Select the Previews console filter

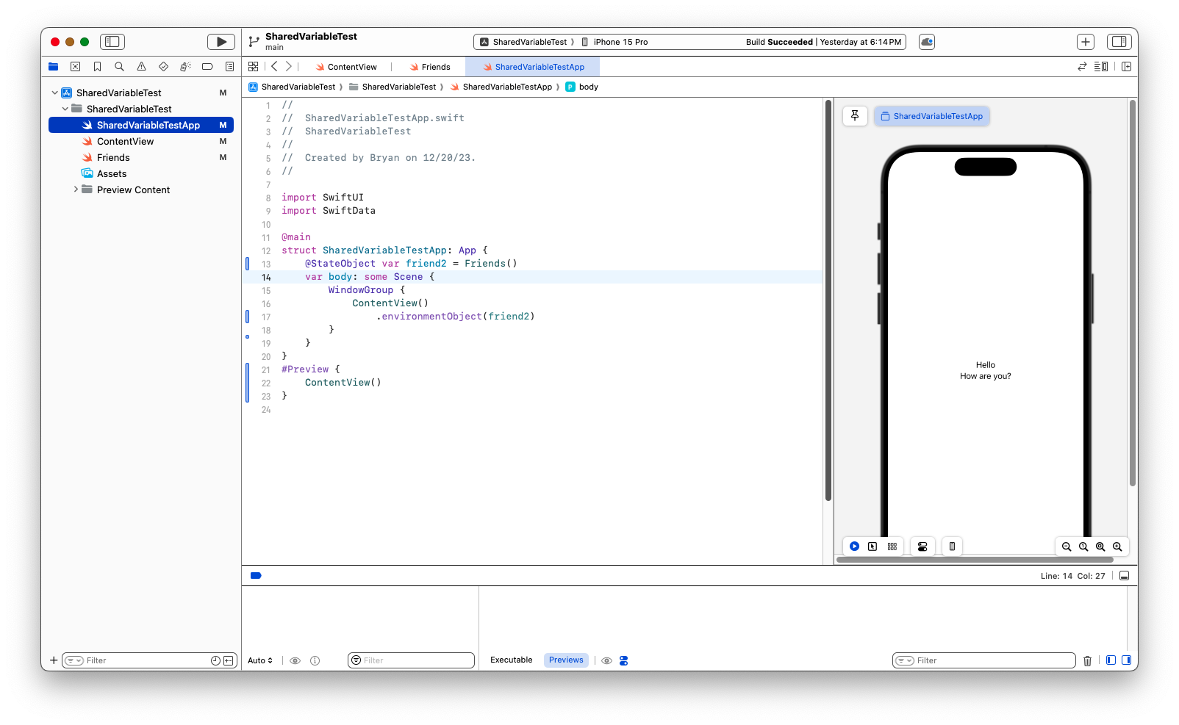566,660
